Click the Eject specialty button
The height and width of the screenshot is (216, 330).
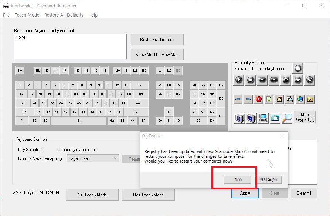click(x=297, y=68)
